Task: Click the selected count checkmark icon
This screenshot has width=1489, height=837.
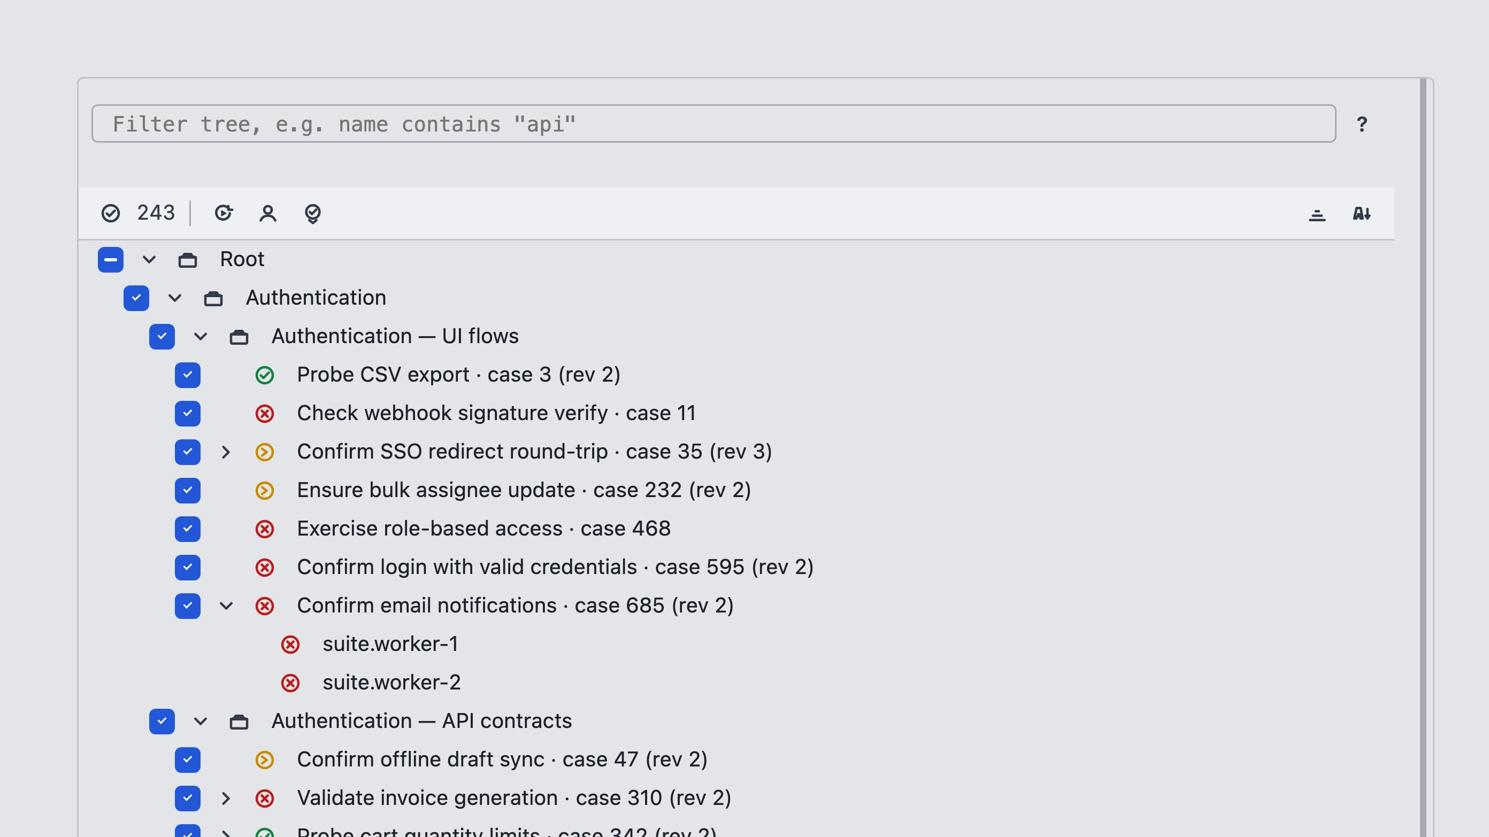Action: pyautogui.click(x=110, y=213)
